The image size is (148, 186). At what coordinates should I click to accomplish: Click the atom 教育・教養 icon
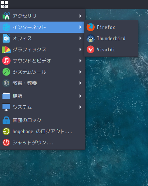click(6, 83)
